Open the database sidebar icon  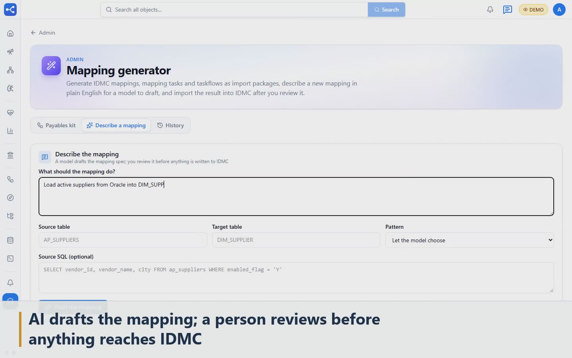[10, 240]
